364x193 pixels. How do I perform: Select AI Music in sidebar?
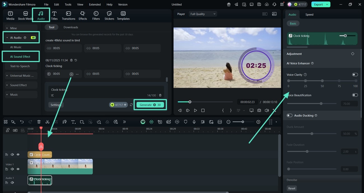(x=16, y=47)
